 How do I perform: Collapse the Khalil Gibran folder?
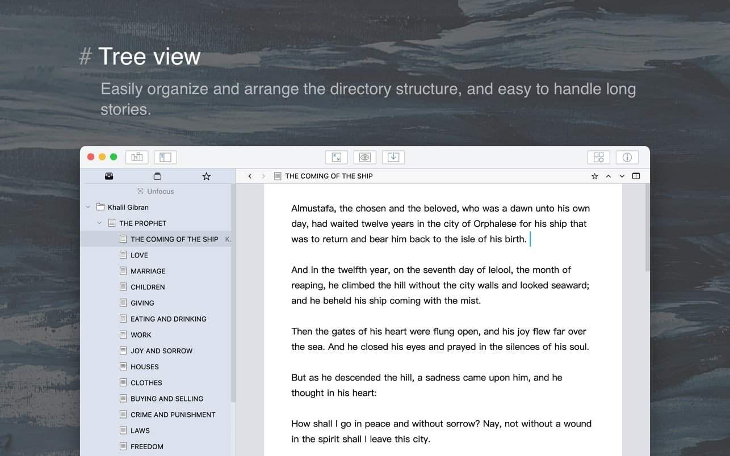click(x=88, y=207)
